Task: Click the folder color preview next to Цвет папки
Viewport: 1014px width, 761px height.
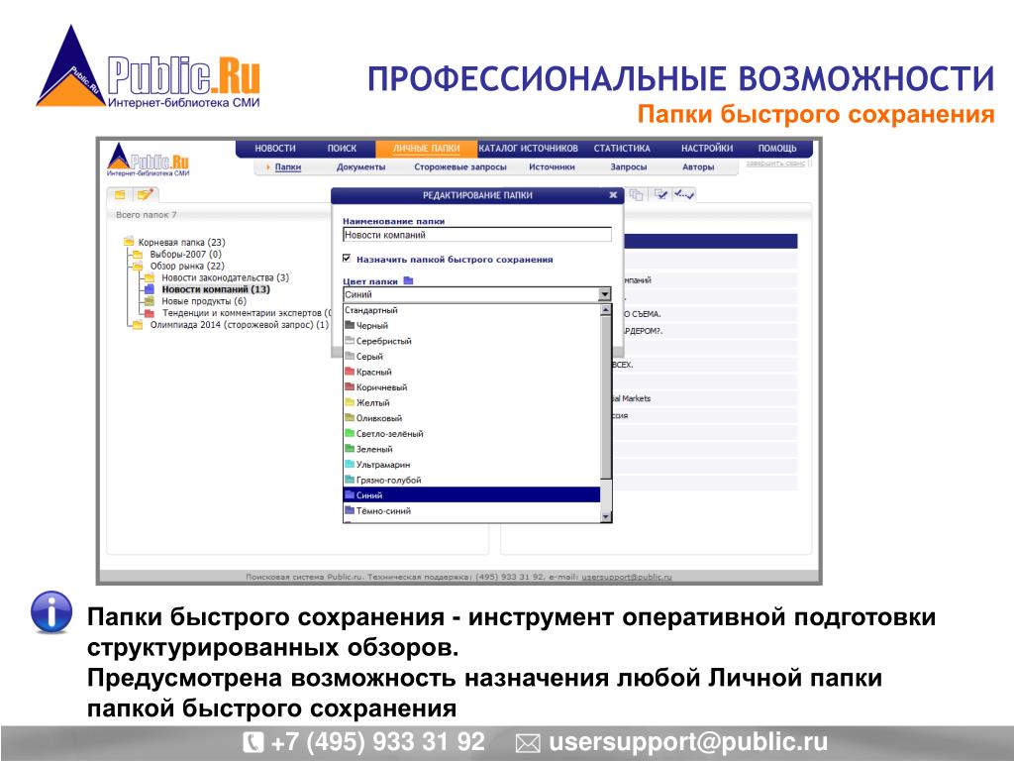Action: coord(408,280)
